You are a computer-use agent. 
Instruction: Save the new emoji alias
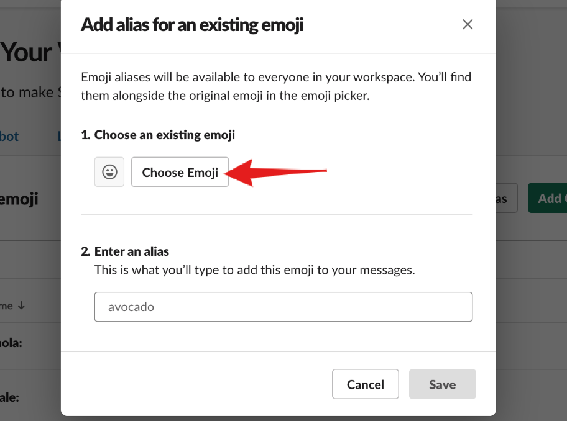pyautogui.click(x=442, y=384)
